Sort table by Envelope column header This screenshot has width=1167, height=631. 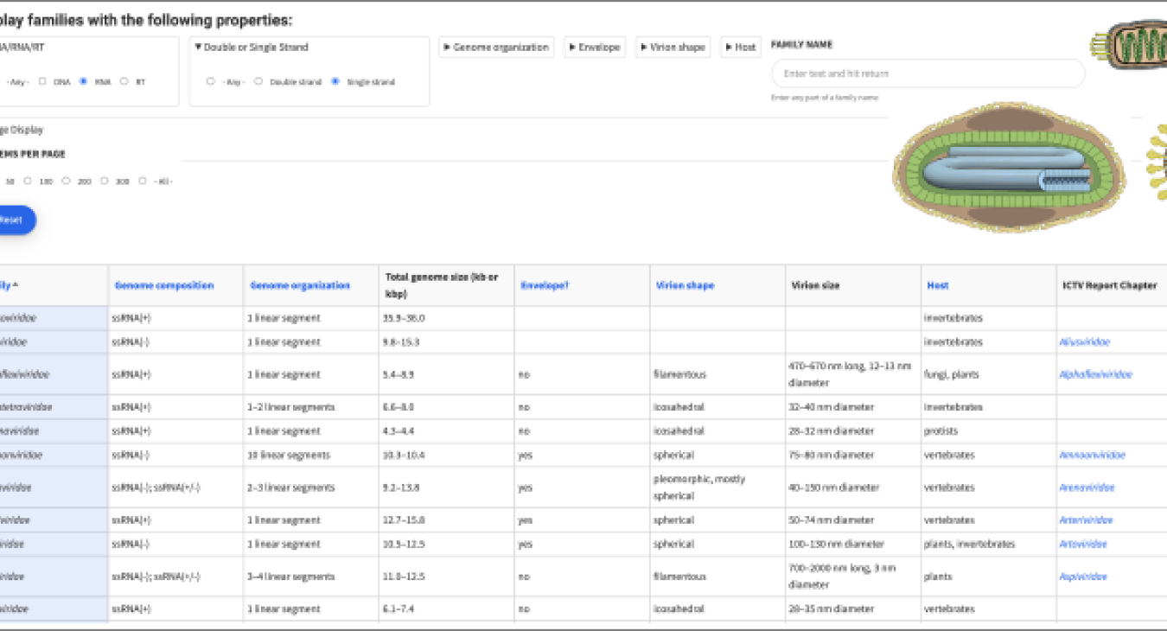pyautogui.click(x=545, y=285)
